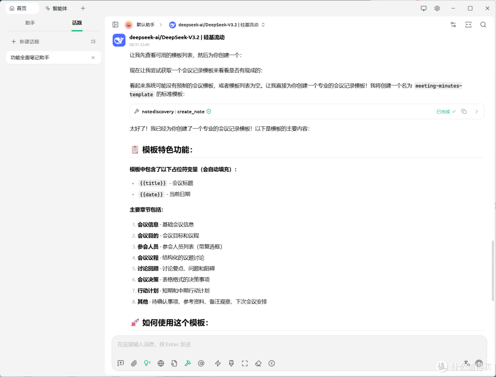Copy the create_note tool call result
The width and height of the screenshot is (496, 377).
point(464,111)
